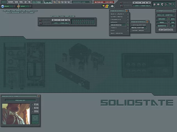The height and width of the screenshot is (132, 177).
Task: Click the OFF button in the EZPOP panel
Action: click(164, 30)
